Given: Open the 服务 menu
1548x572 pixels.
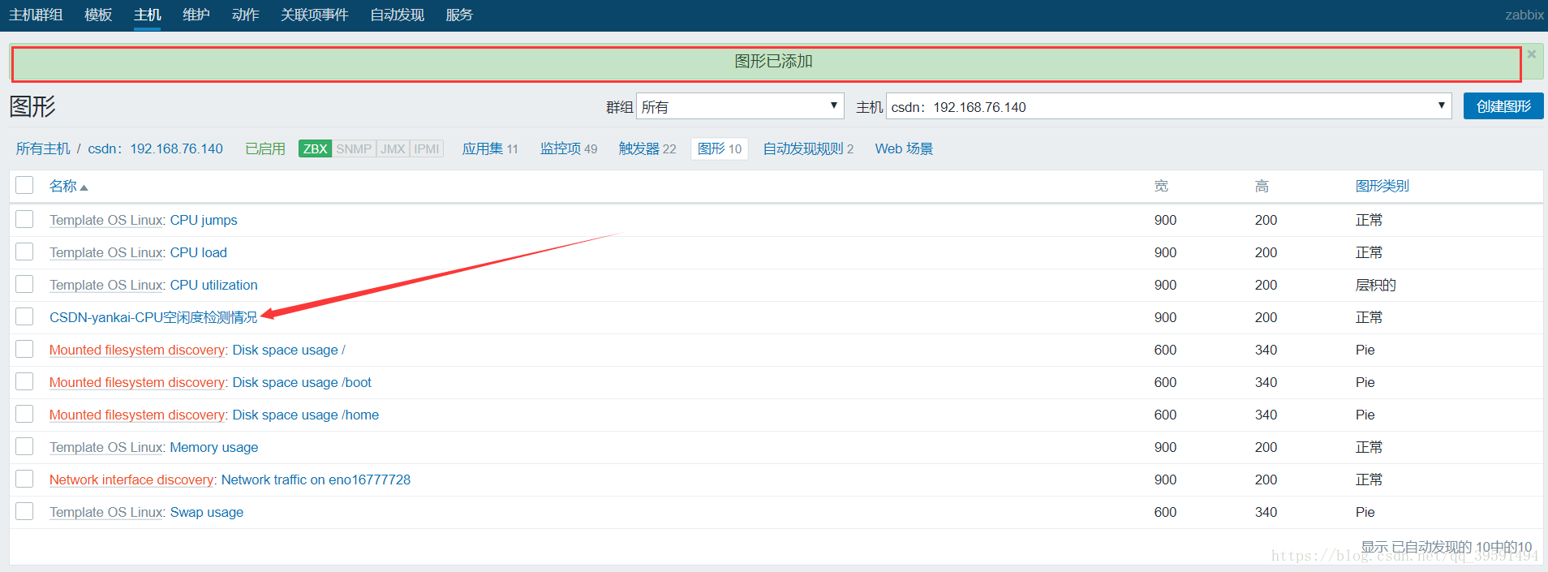Looking at the screenshot, I should click(x=459, y=15).
